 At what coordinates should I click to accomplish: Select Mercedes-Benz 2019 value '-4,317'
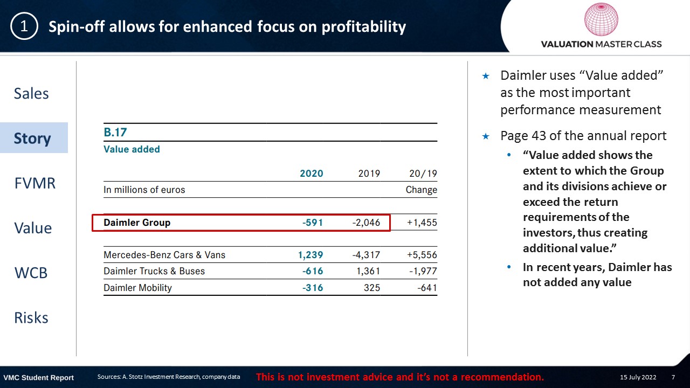[x=365, y=255]
